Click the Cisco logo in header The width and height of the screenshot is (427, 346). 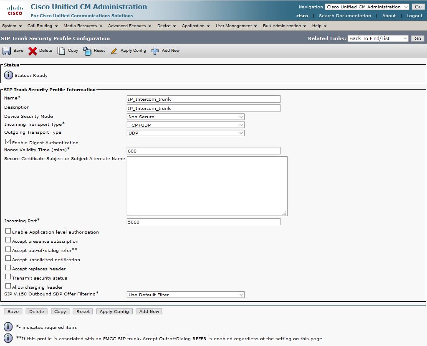[x=15, y=10]
